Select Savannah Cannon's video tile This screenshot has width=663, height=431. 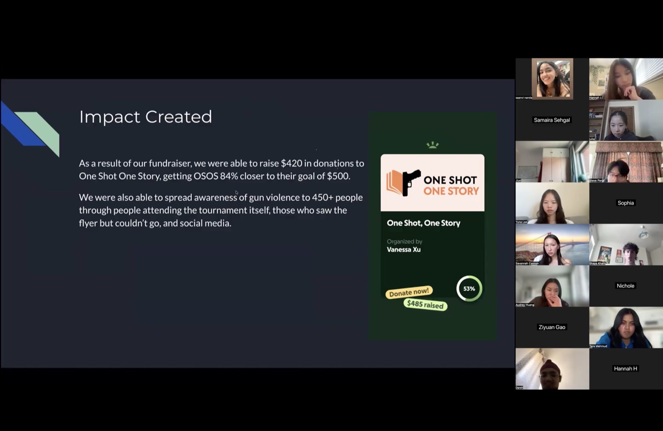pos(552,245)
